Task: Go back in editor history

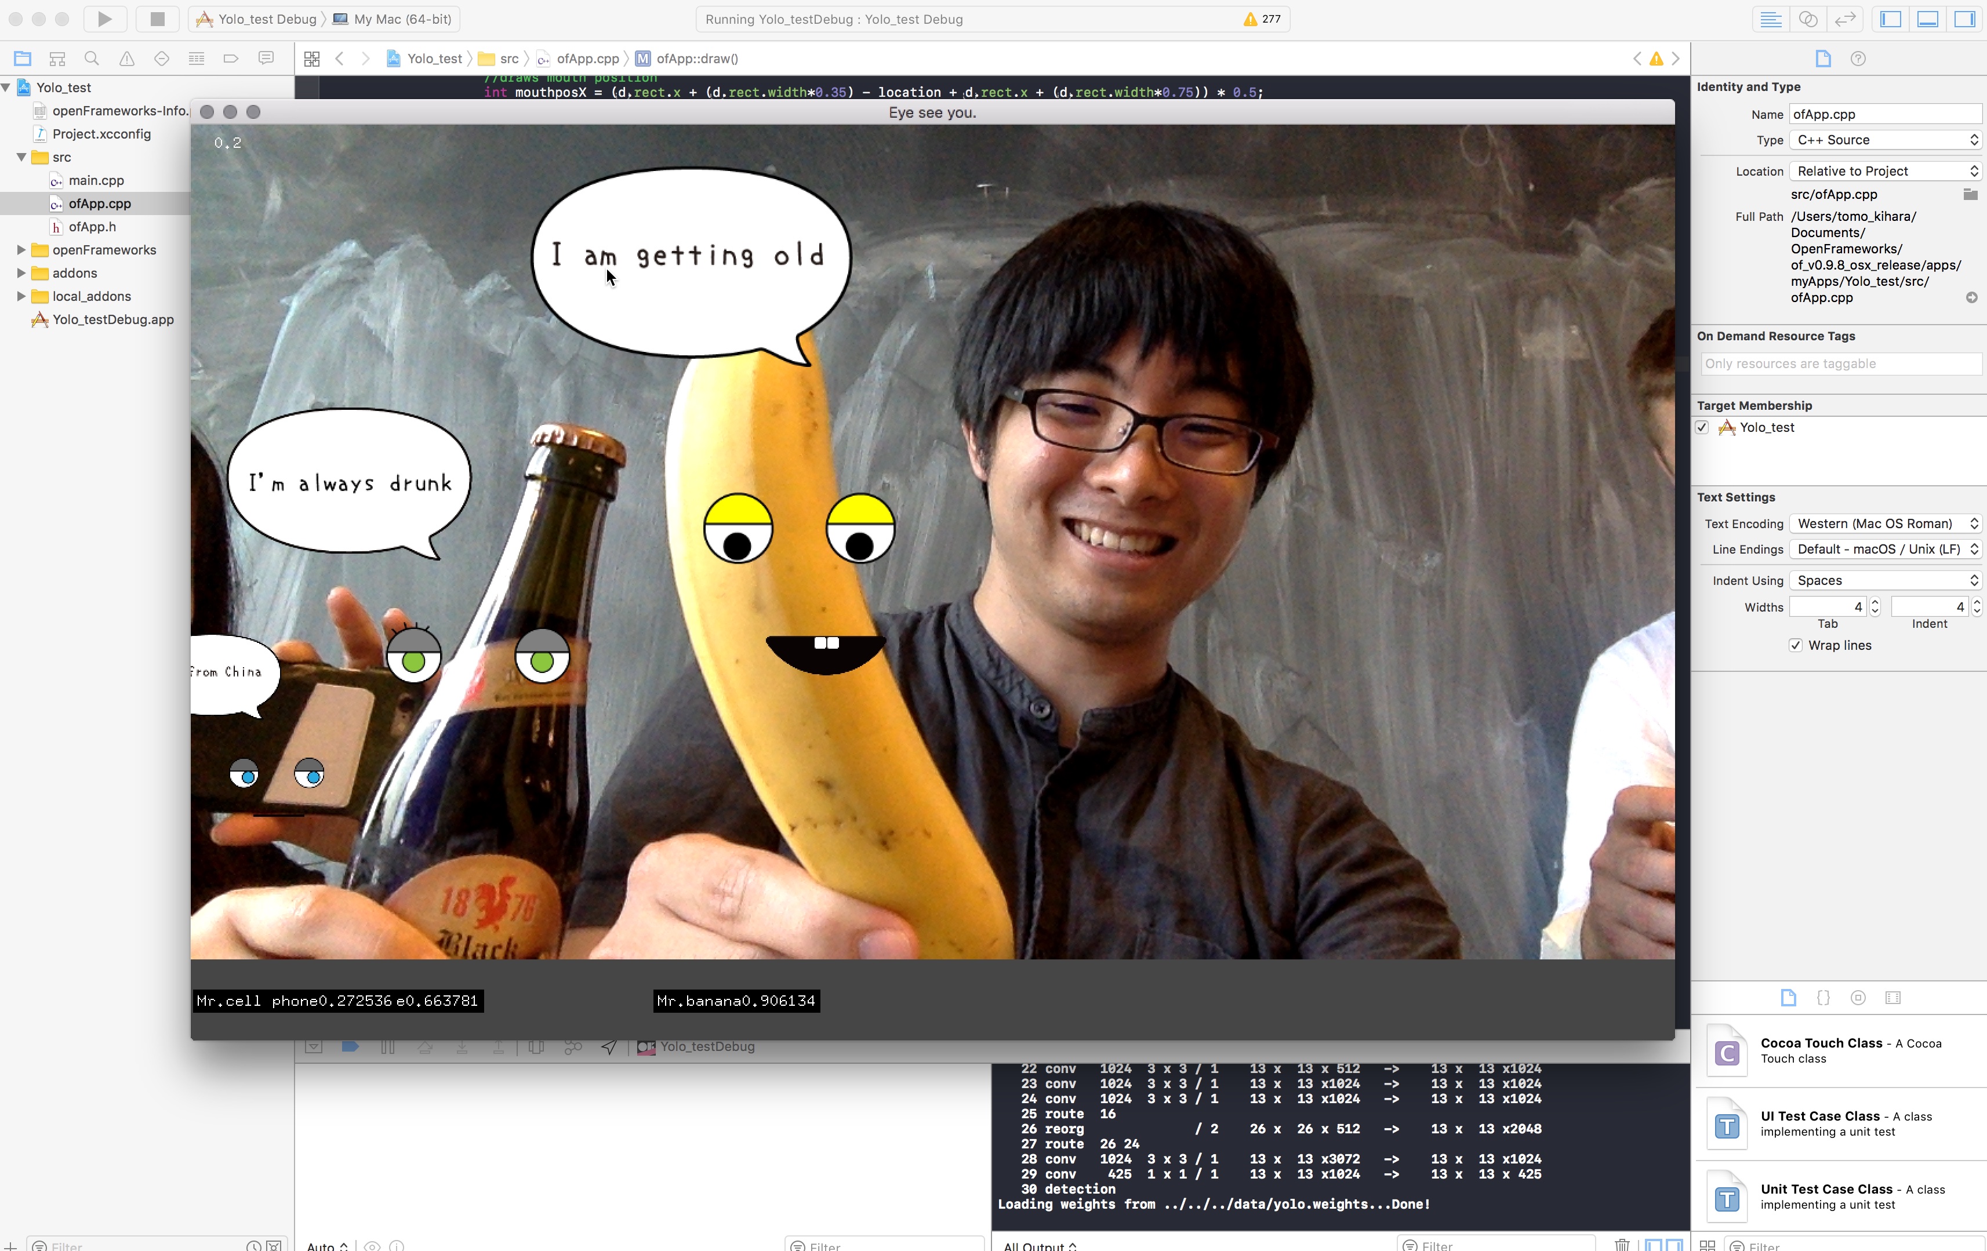Action: click(x=339, y=59)
